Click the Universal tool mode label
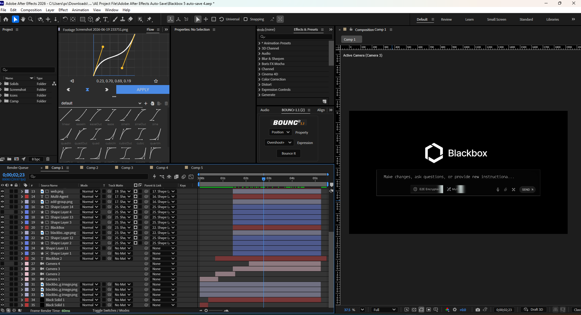Viewport: 581px width, 315px height. click(x=233, y=19)
